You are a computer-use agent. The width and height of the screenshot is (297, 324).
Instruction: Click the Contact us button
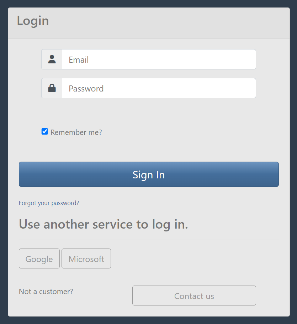[194, 296]
